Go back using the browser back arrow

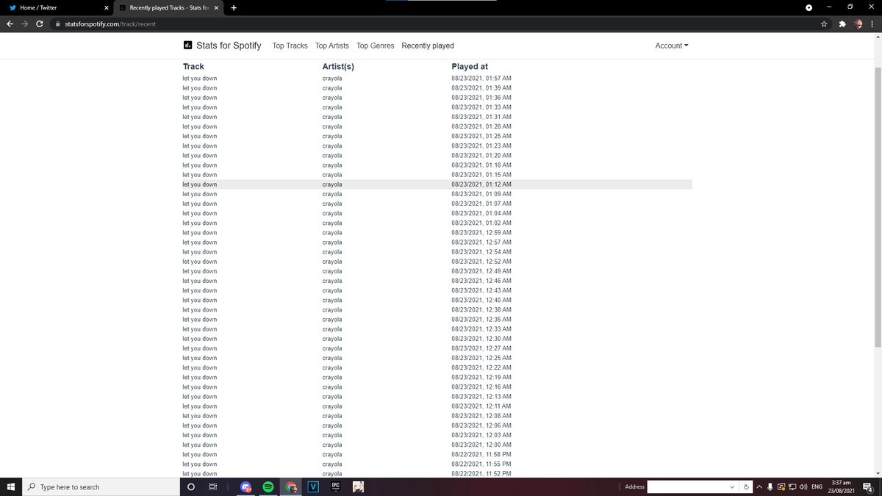[10, 24]
